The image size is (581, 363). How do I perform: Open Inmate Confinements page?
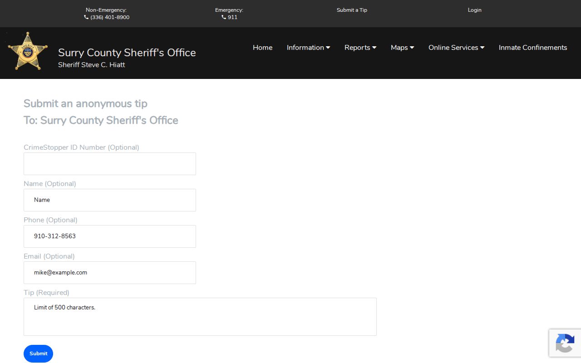533,48
